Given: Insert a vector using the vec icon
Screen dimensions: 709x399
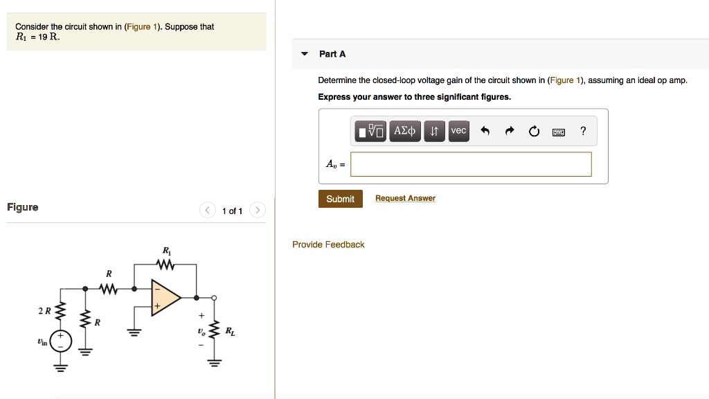Looking at the screenshot, I should click(458, 130).
